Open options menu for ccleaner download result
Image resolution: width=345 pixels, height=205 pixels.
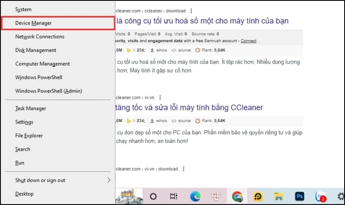pyautogui.click(x=191, y=11)
